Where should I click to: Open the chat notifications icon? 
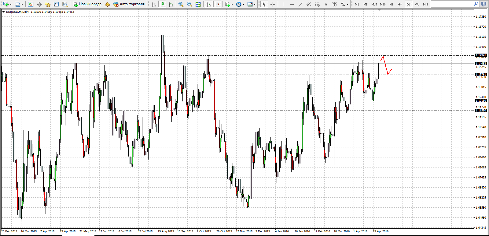click(x=484, y=4)
